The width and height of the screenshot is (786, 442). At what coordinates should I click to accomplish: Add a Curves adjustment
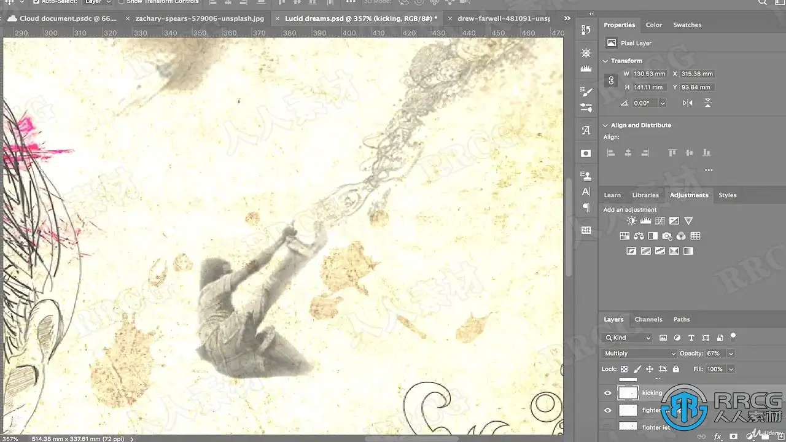(x=660, y=221)
